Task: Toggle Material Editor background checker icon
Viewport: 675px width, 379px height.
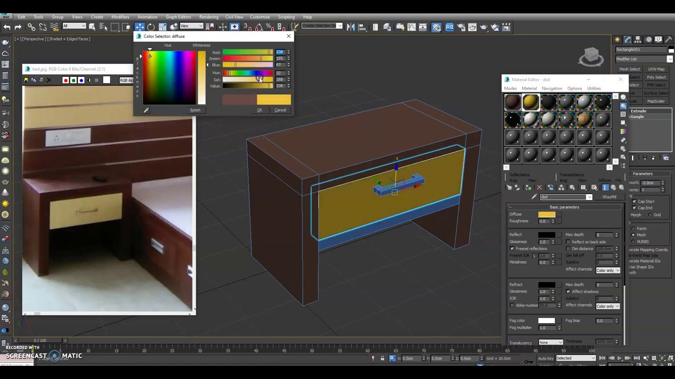Action: pos(623,114)
